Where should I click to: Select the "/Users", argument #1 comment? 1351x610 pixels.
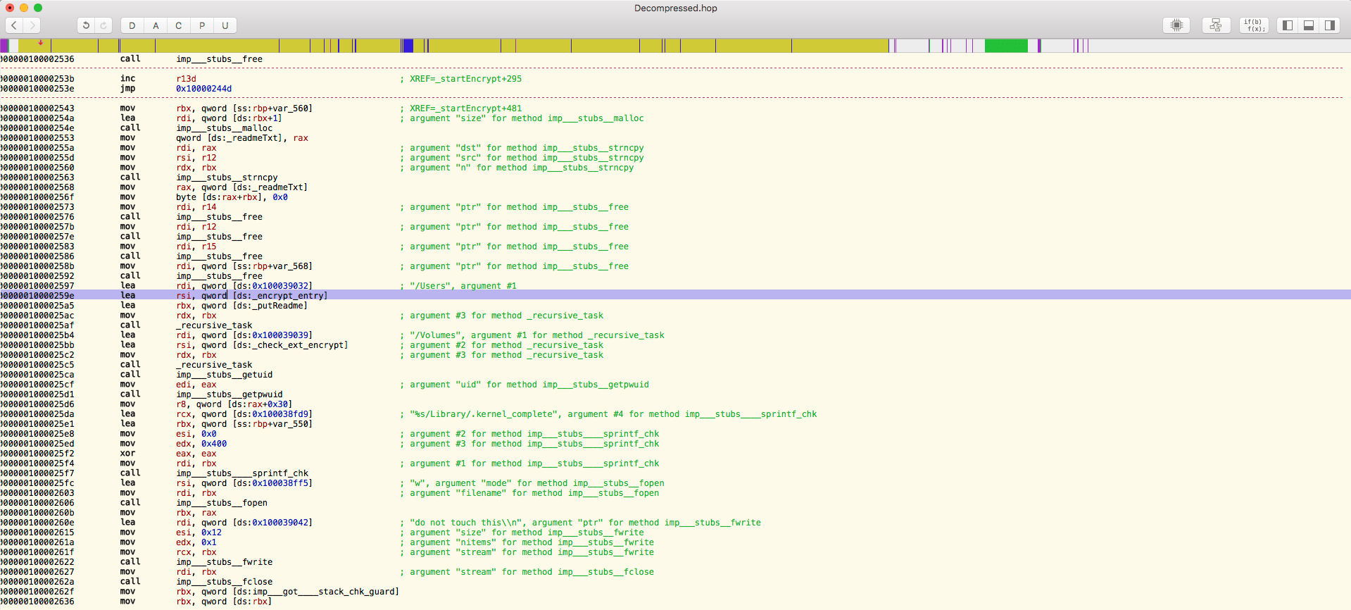[463, 286]
